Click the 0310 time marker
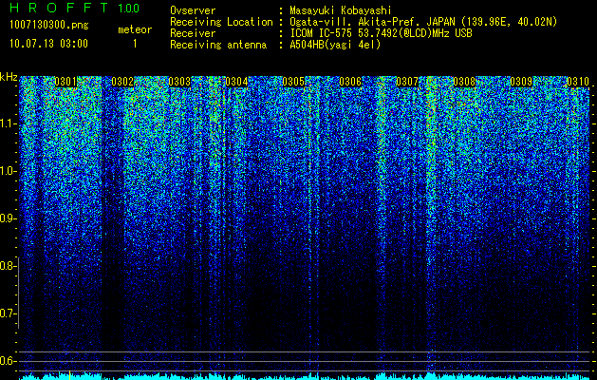 (x=578, y=82)
